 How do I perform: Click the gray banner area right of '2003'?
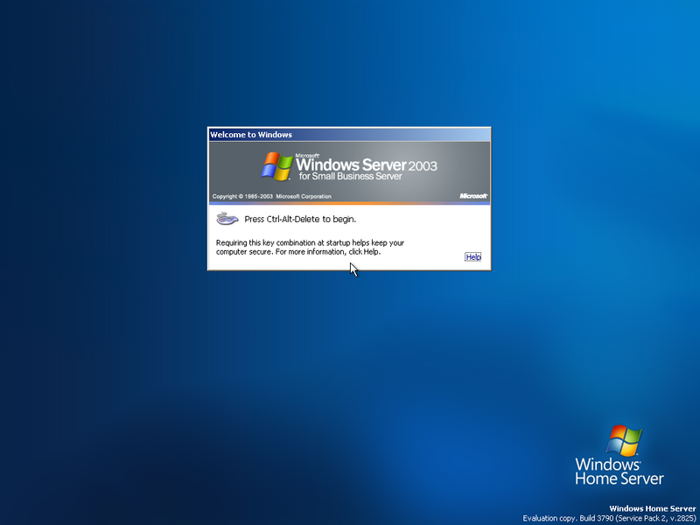point(465,167)
